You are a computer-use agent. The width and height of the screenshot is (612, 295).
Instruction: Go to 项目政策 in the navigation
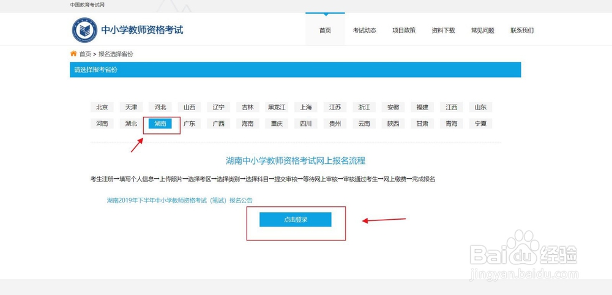(404, 31)
